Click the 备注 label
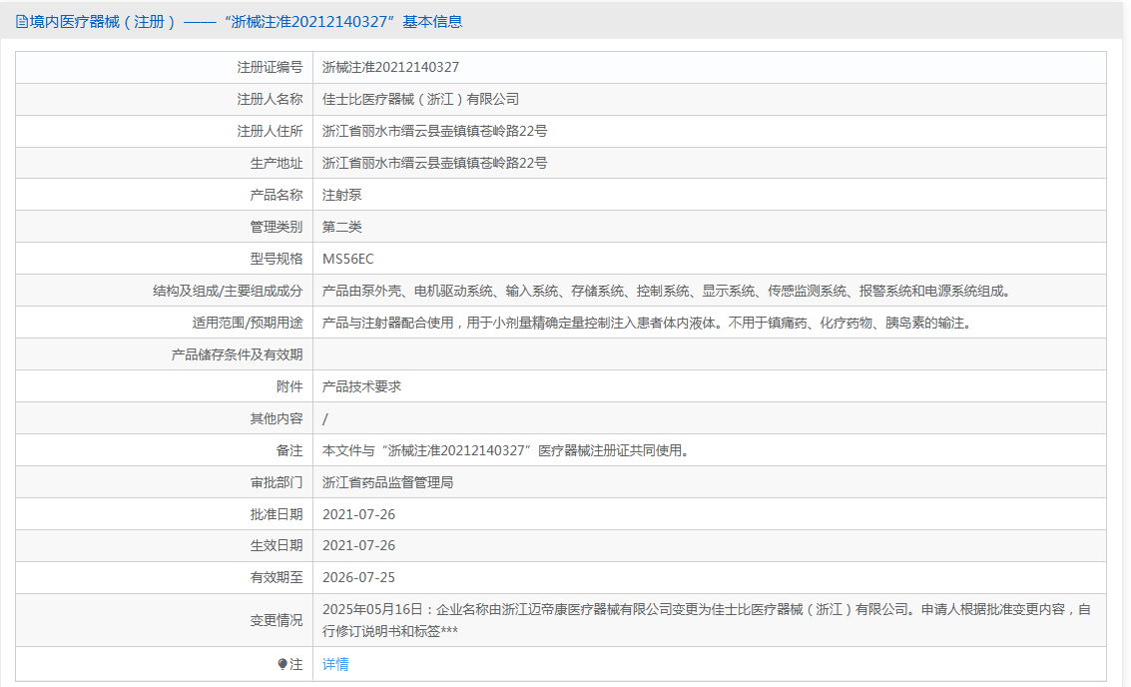The image size is (1131, 687). coord(289,450)
